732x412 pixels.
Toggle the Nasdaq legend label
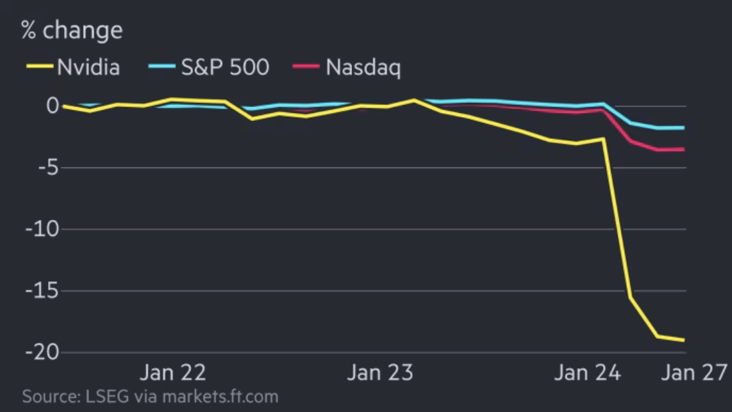click(363, 67)
